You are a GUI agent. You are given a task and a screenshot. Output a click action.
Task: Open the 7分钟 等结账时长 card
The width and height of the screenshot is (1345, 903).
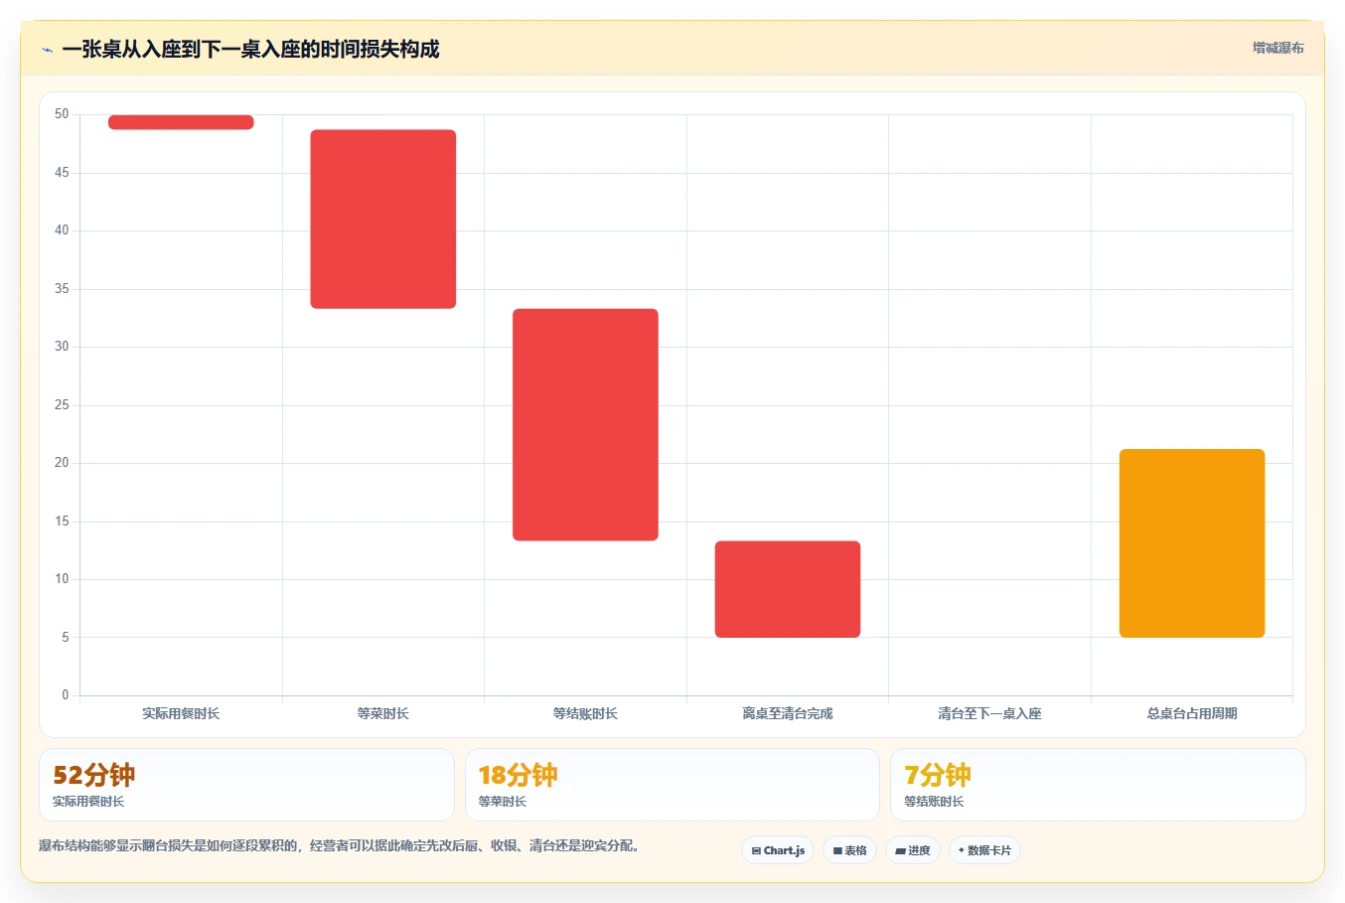1098,785
